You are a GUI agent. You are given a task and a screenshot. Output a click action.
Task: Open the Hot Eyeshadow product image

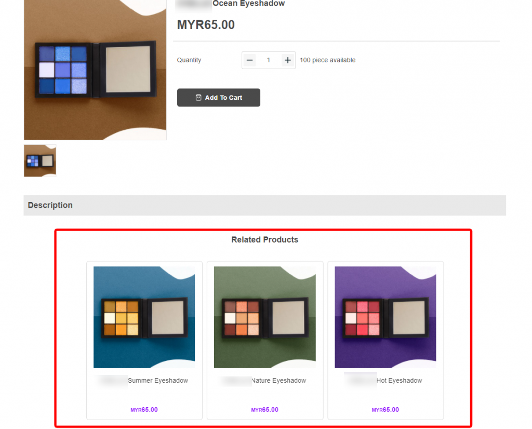tap(385, 317)
